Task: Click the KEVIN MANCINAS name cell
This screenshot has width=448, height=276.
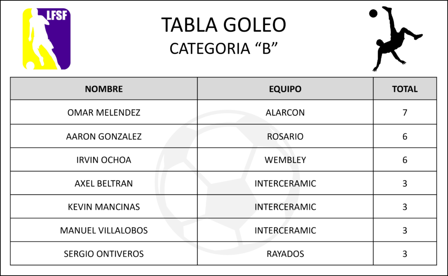Action: pos(104,207)
